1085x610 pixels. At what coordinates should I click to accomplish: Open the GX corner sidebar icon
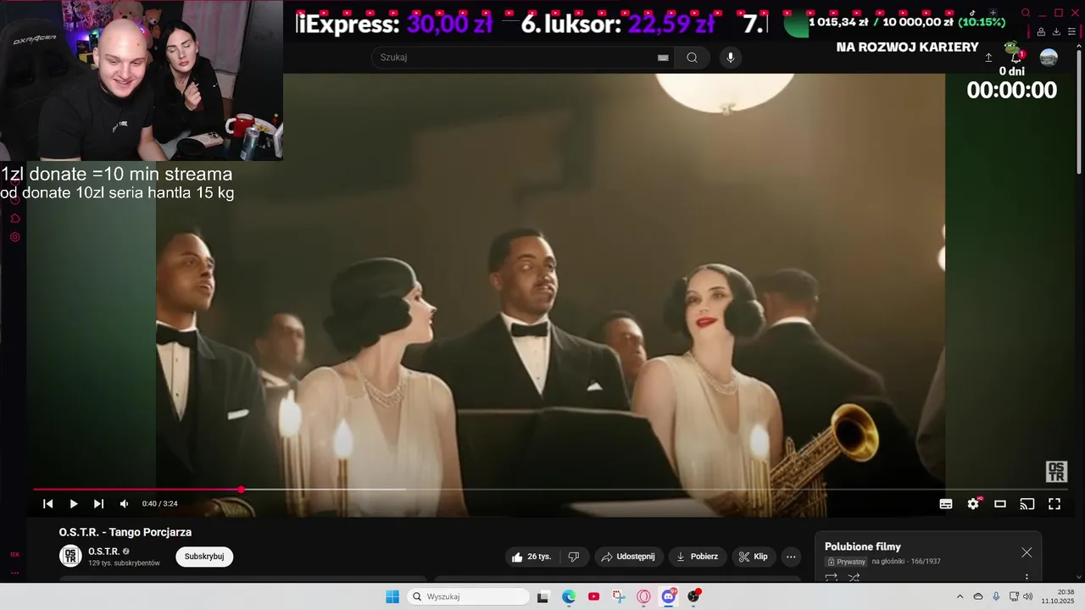click(x=14, y=554)
